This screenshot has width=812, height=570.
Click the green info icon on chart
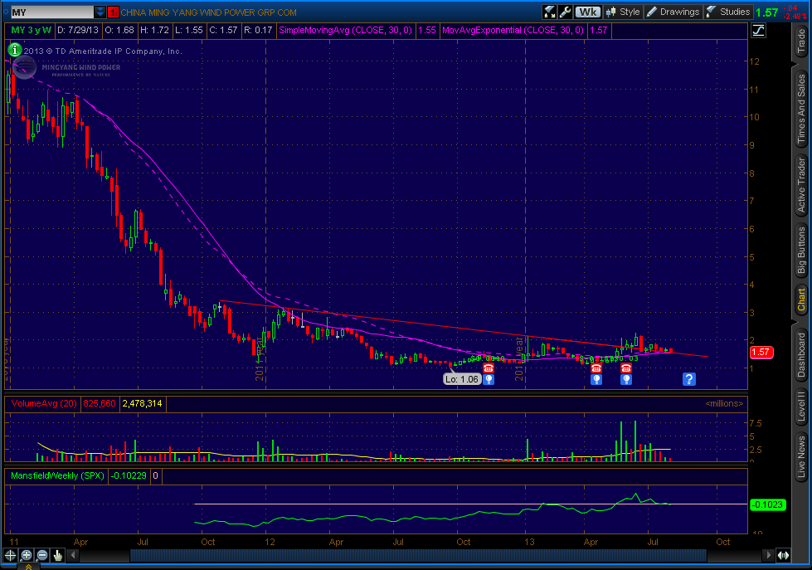[17, 49]
